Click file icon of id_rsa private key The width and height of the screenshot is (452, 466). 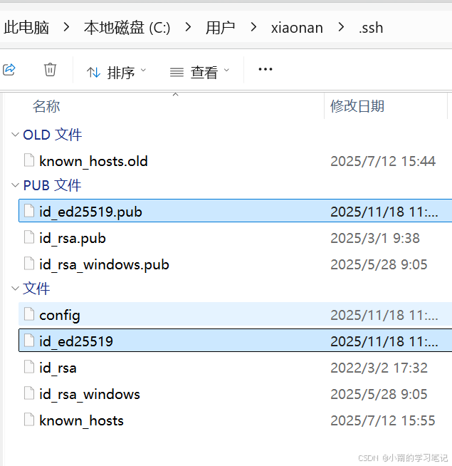29,367
